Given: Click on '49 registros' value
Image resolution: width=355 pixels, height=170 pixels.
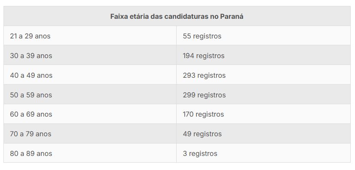Looking at the screenshot, I should (202, 134).
